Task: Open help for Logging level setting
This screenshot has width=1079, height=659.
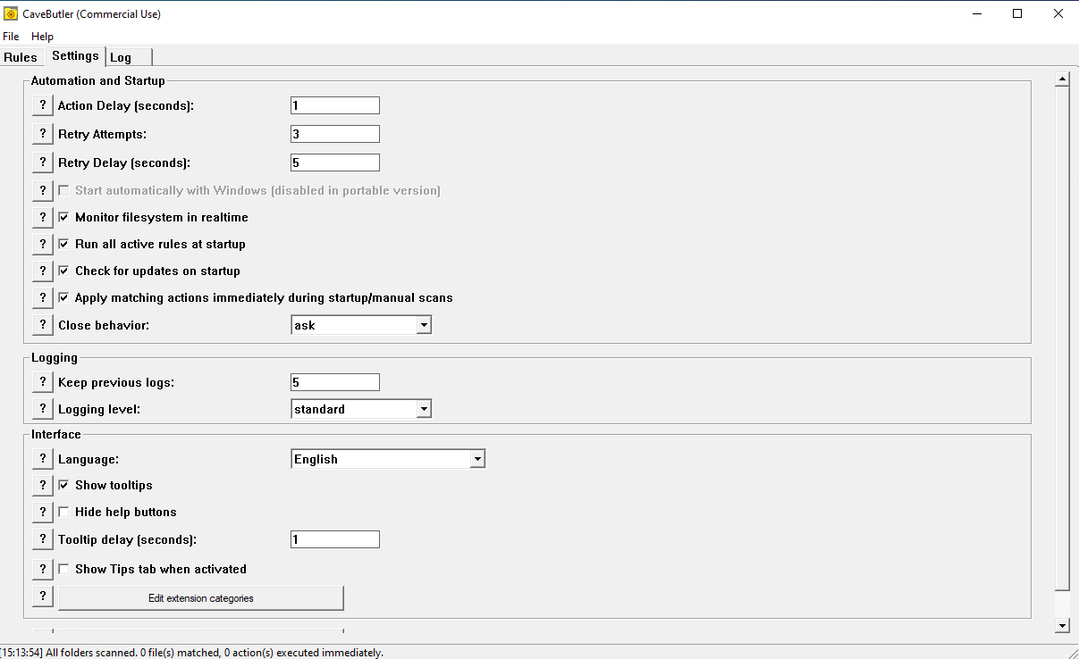Action: pos(42,409)
